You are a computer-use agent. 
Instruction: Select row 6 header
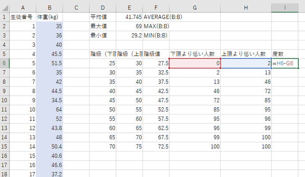tap(5, 63)
